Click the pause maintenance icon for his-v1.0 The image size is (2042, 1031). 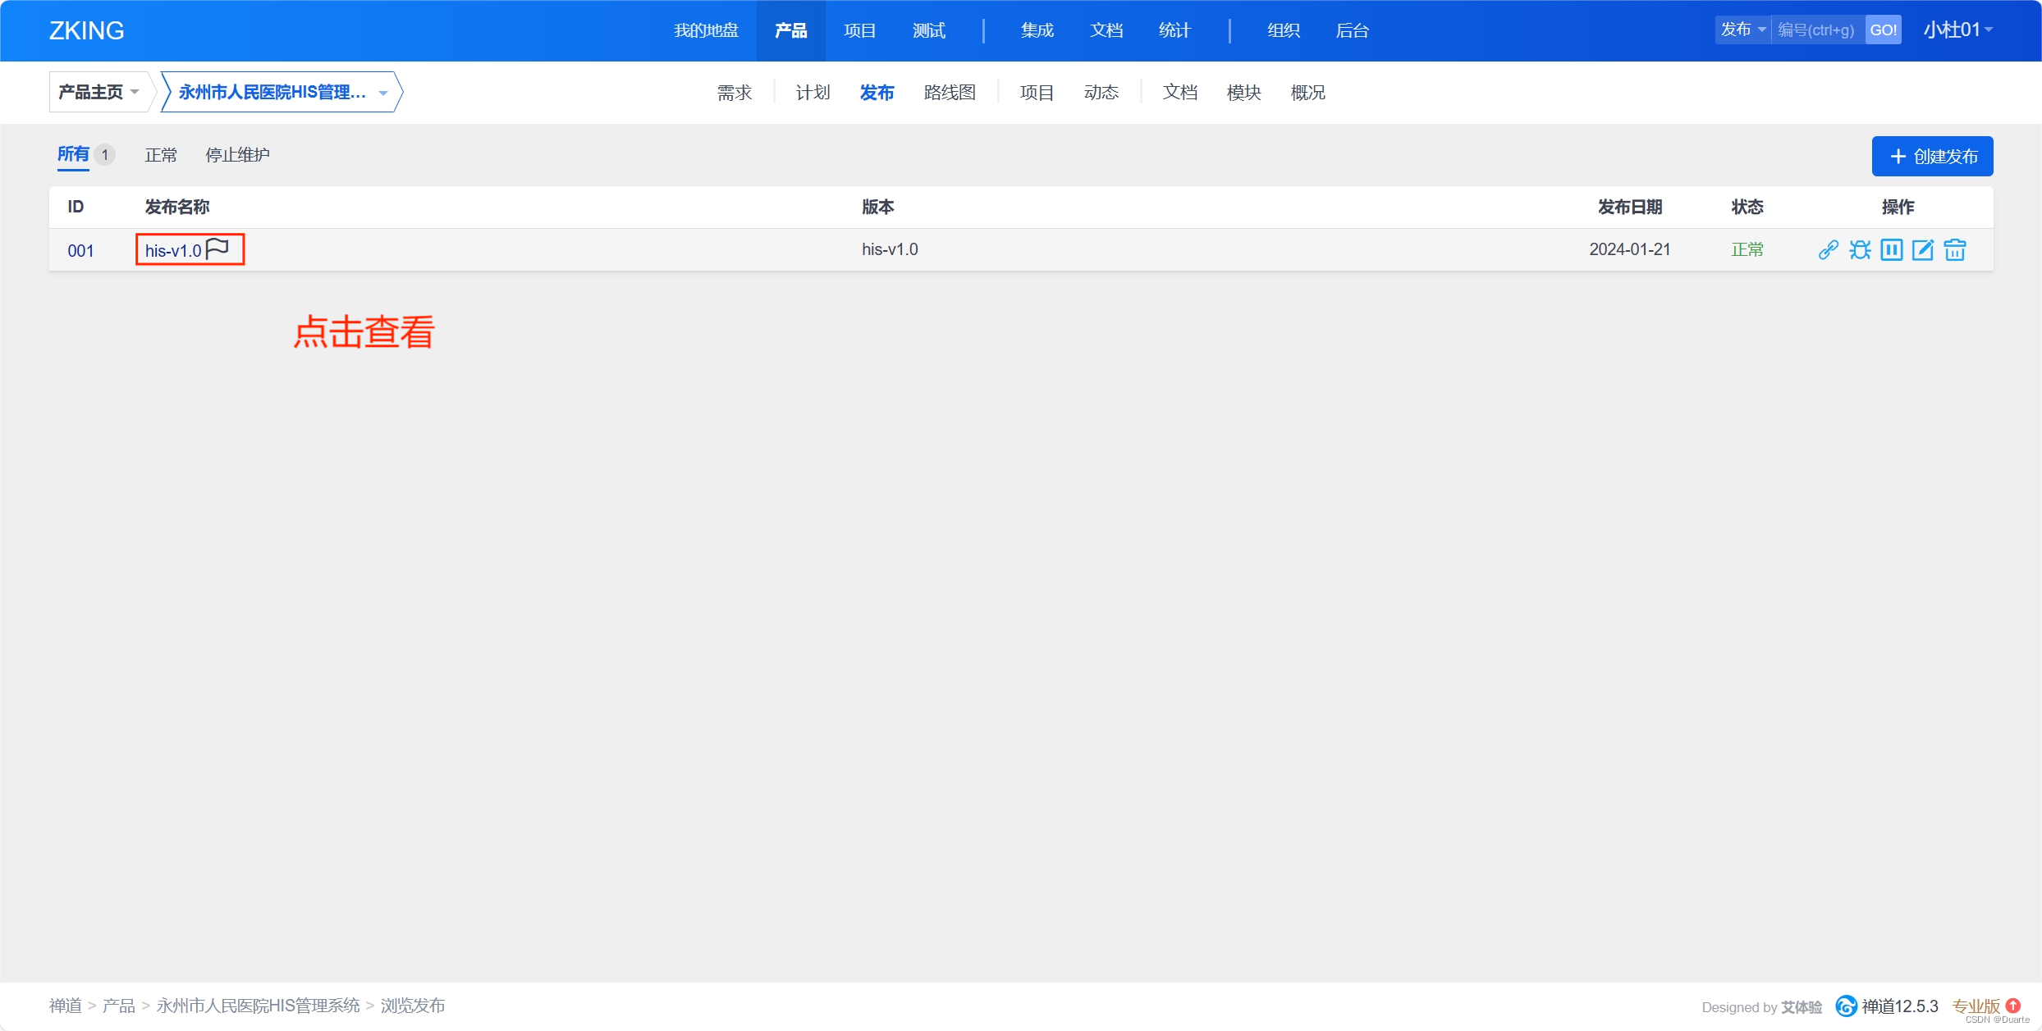[1891, 249]
